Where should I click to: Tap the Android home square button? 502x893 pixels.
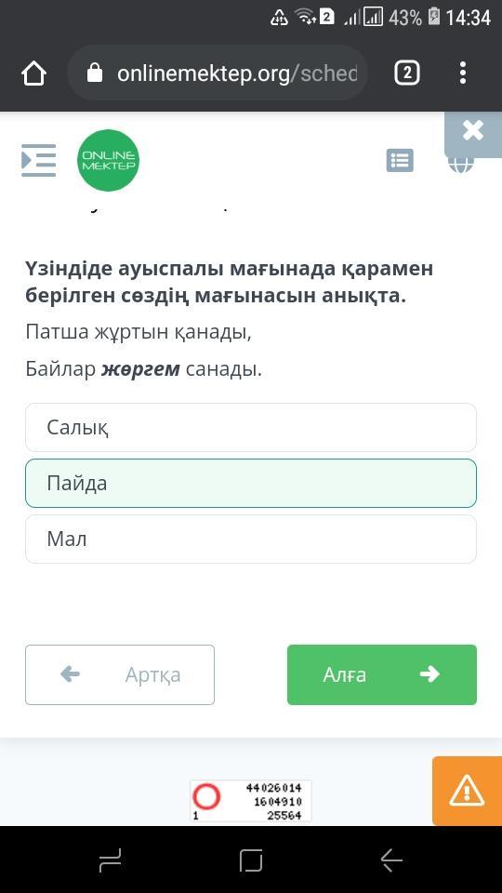coord(251,860)
